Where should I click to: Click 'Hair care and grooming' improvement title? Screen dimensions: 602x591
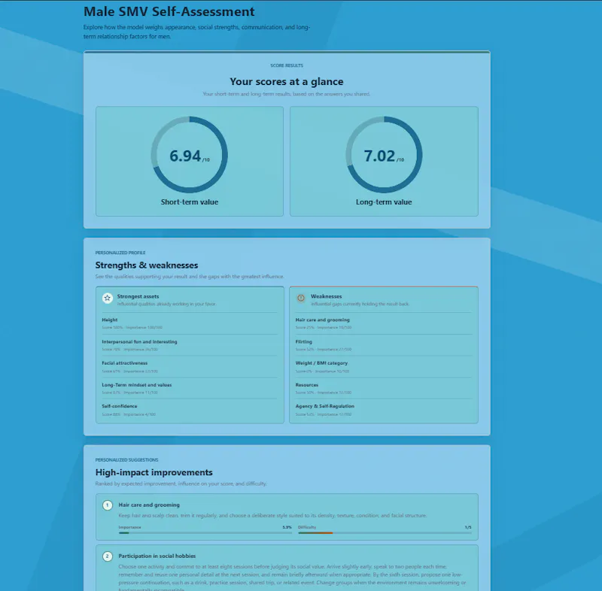[x=149, y=505]
